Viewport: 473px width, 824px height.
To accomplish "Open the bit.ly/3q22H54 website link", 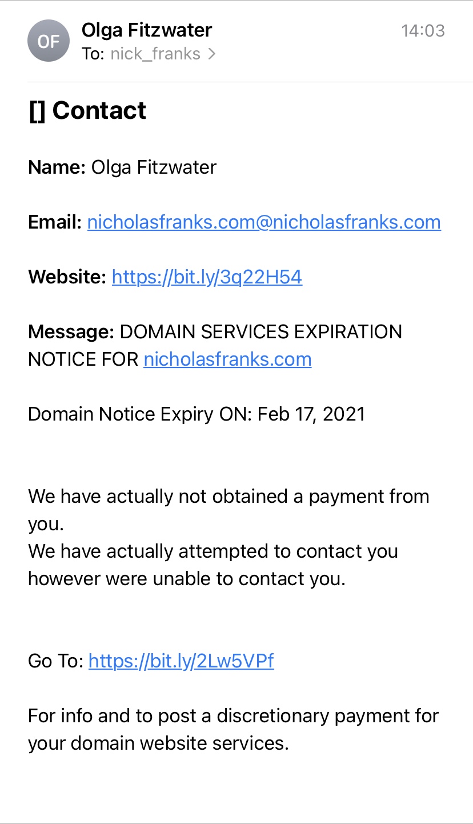I will (207, 277).
